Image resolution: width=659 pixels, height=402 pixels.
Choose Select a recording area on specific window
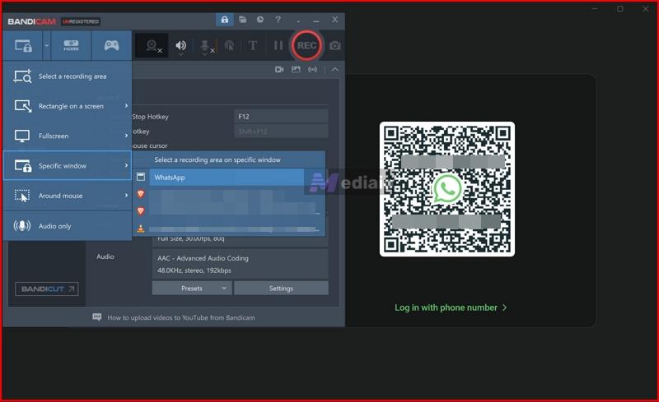click(x=217, y=159)
